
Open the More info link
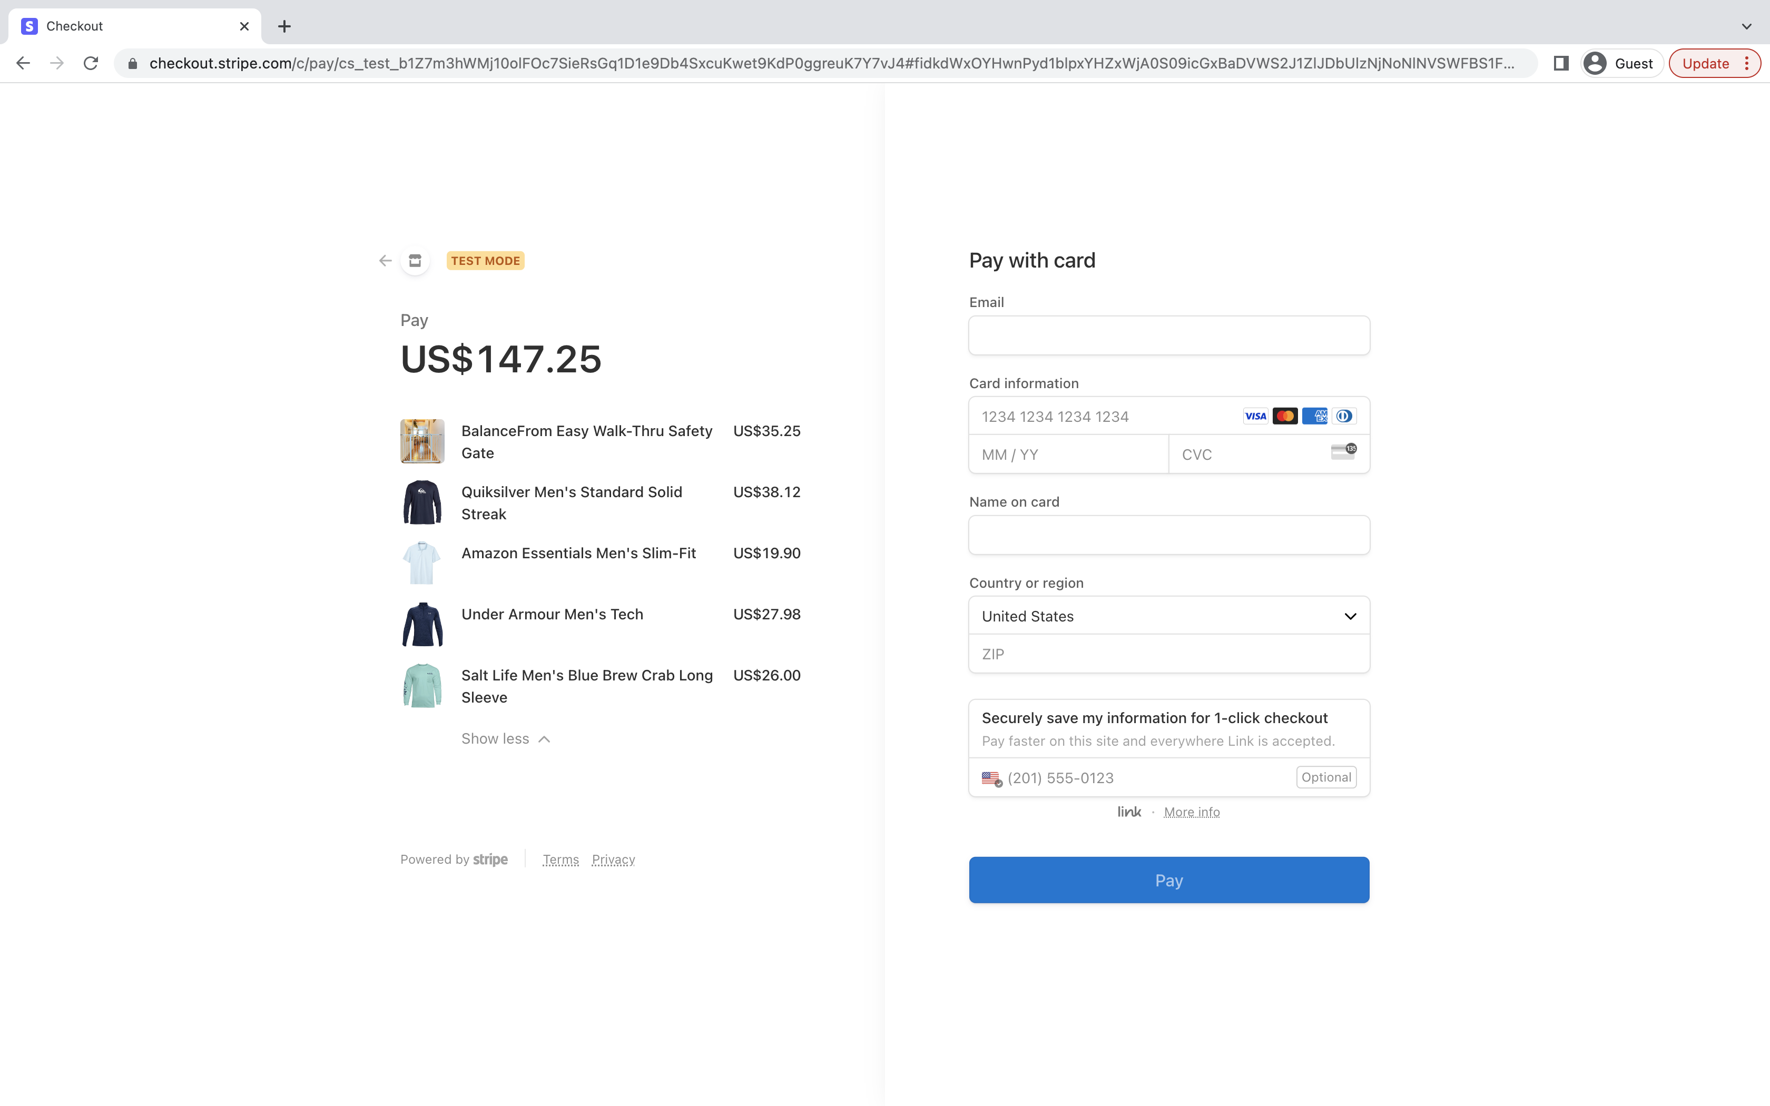pyautogui.click(x=1192, y=813)
